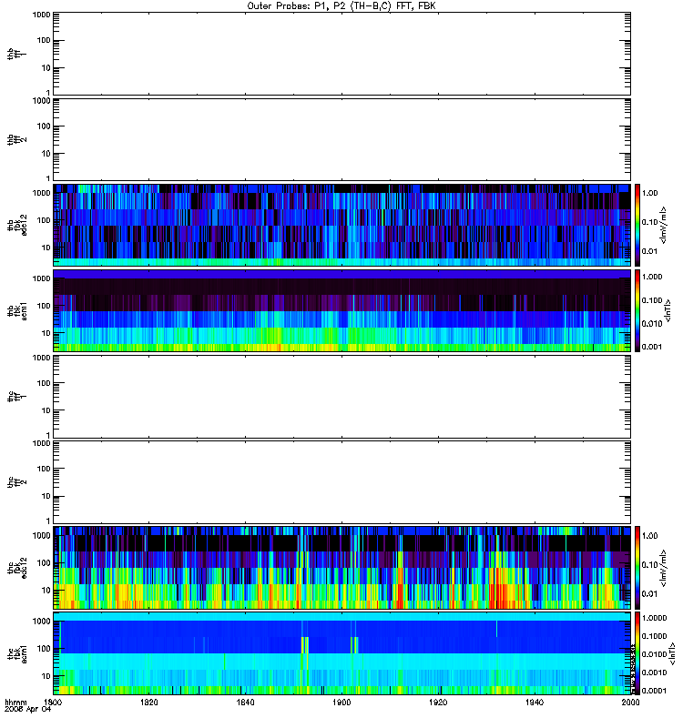Click the color bar beside thc fbk edc12
The height and width of the screenshot is (728, 683).
click(x=637, y=567)
